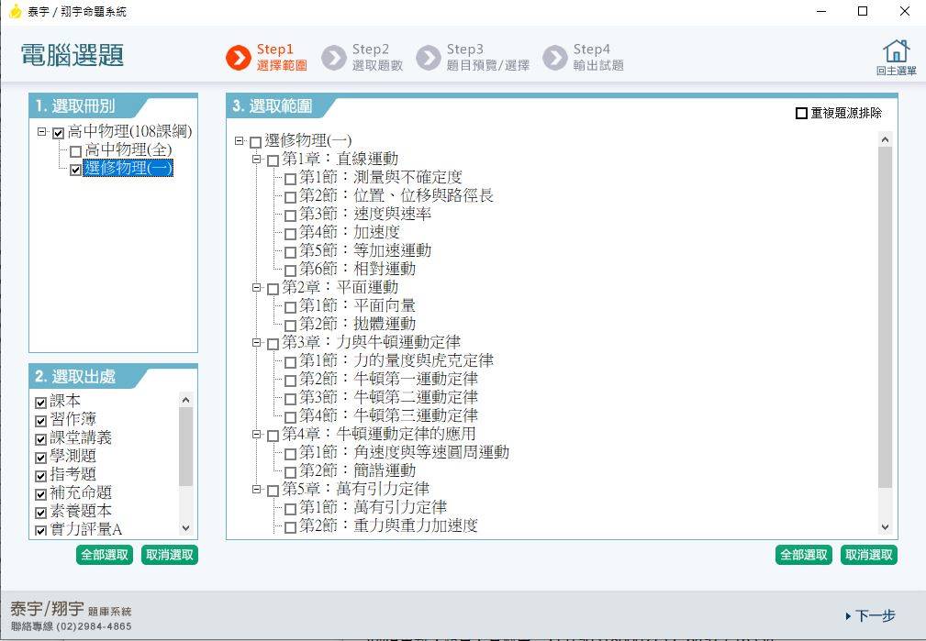The width and height of the screenshot is (926, 641).
Task: Select 第3節：牛頓第二運動定律 row
Action: [388, 397]
